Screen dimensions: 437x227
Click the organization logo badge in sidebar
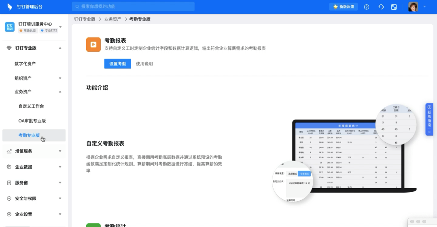9,27
